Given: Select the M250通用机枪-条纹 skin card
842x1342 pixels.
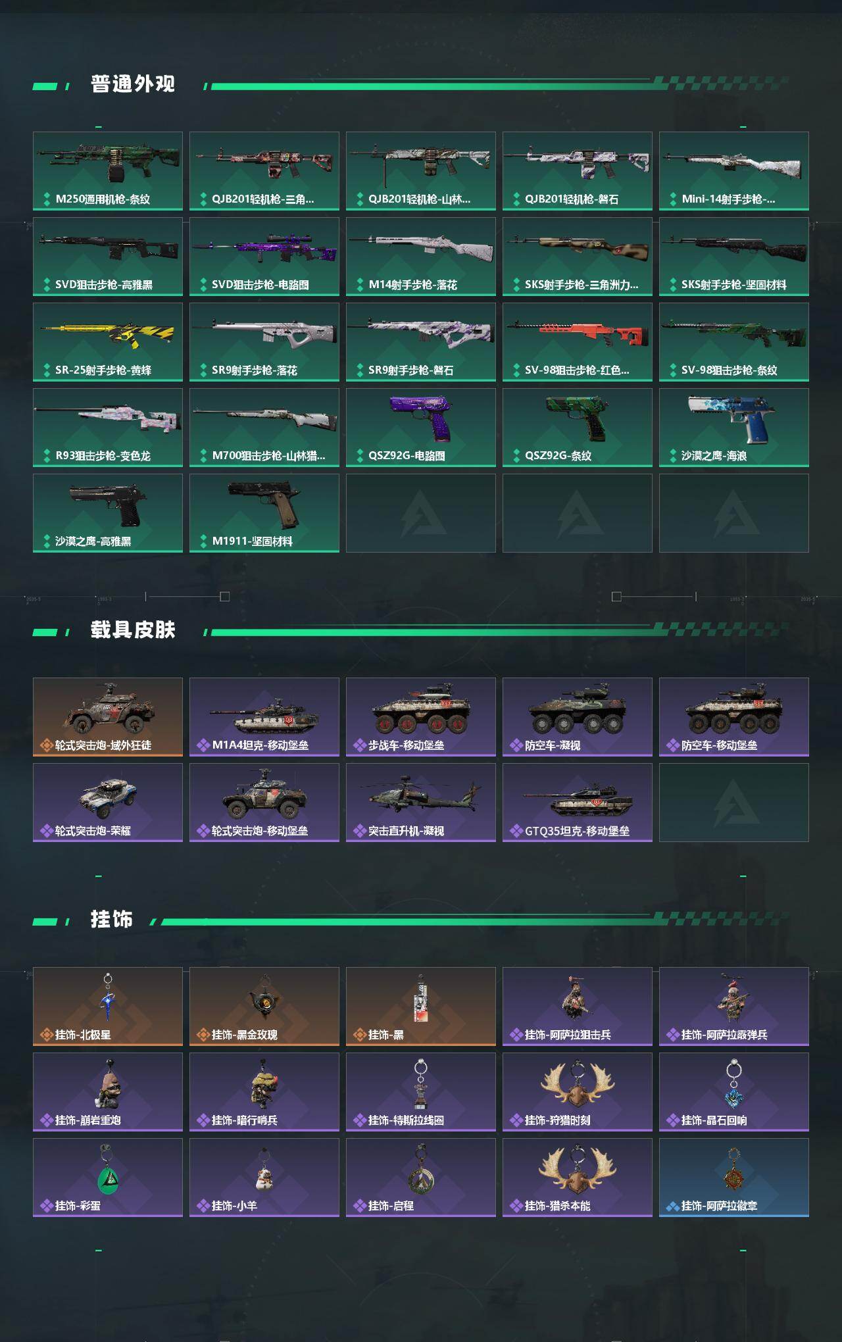Looking at the screenshot, I should 108,171.
